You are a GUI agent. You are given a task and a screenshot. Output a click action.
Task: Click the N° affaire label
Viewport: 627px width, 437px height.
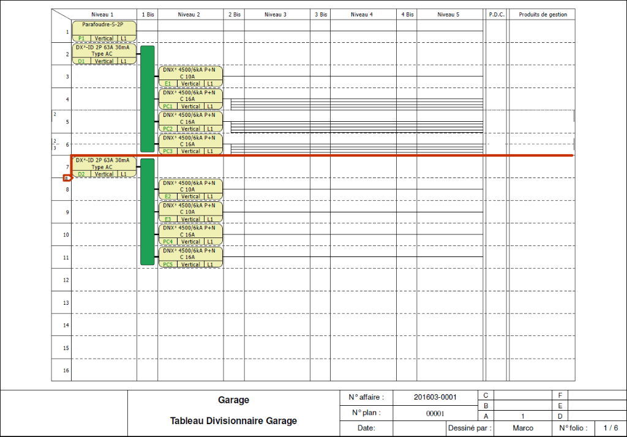click(x=366, y=397)
